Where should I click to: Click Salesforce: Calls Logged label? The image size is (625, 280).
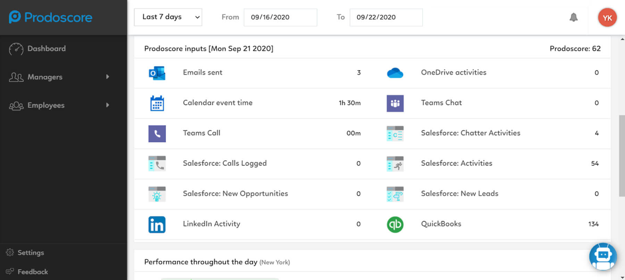(225, 163)
